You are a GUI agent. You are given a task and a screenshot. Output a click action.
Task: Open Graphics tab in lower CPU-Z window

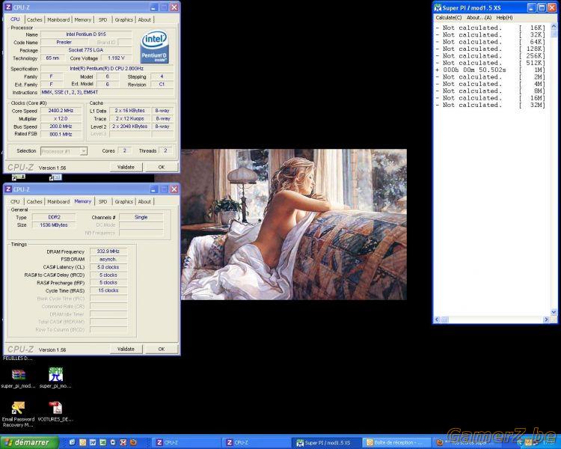123,201
